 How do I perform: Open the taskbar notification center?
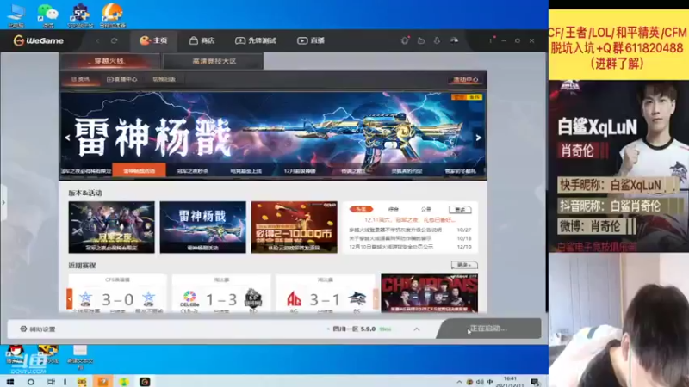pos(535,382)
